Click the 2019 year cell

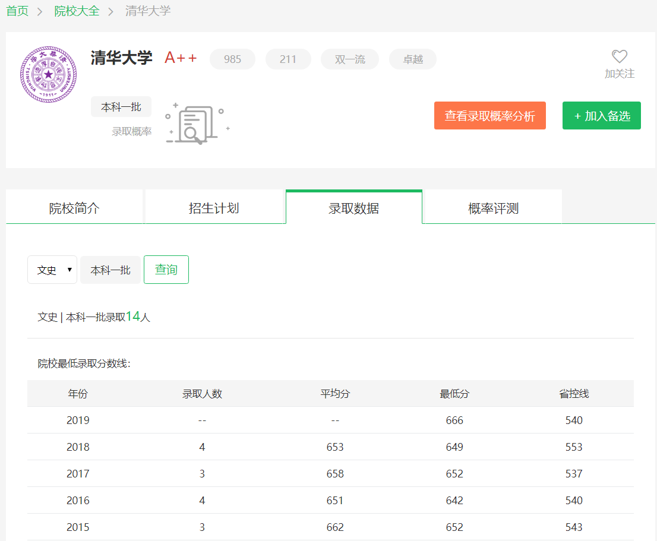pos(78,420)
